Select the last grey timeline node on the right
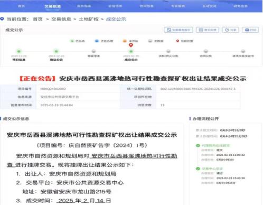The image size is (263, 205). [243, 51]
